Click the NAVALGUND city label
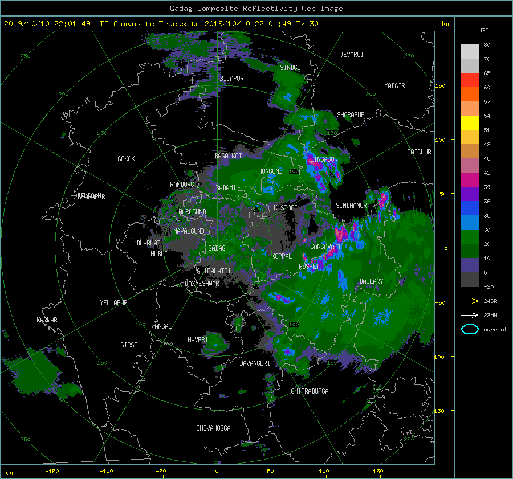The width and height of the screenshot is (513, 479). pyautogui.click(x=189, y=231)
